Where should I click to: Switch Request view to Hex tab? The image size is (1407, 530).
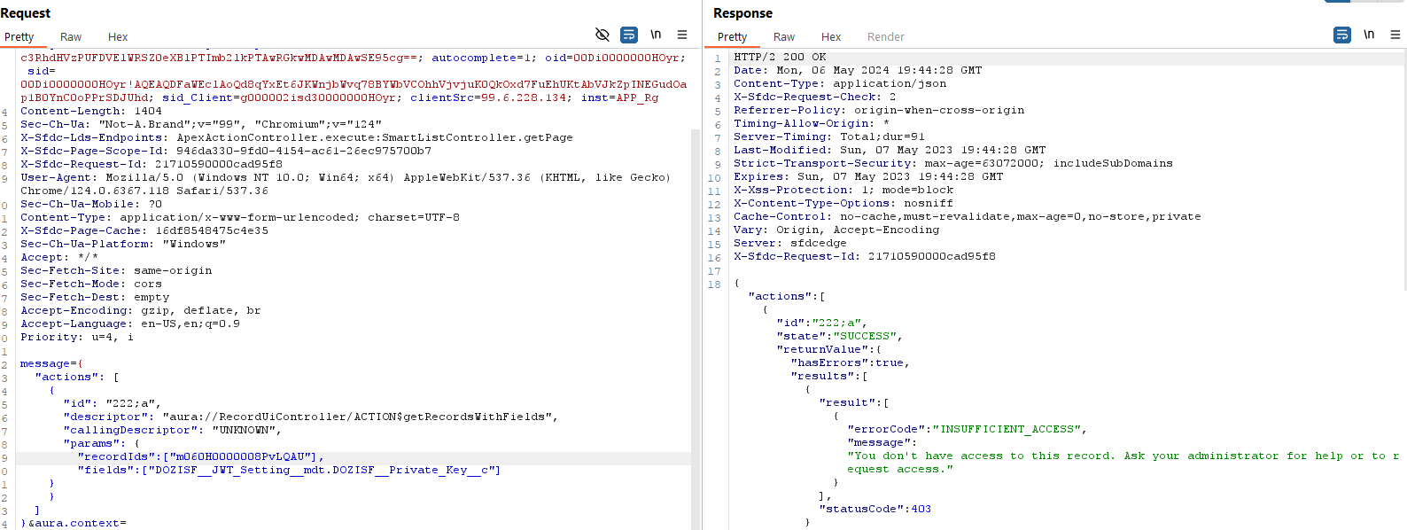coord(118,37)
